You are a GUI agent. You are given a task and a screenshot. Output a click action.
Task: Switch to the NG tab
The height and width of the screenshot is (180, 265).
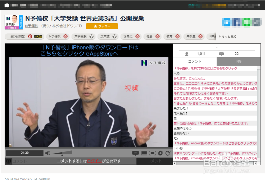239,62
